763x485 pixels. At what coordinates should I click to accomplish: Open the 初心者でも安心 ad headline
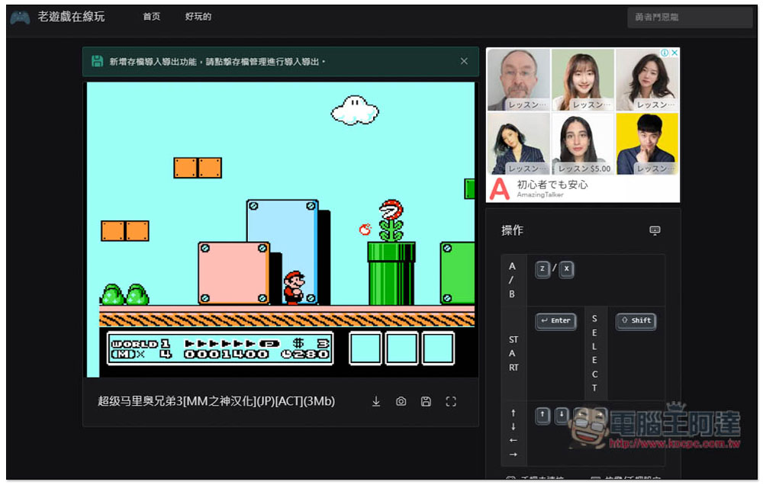(552, 185)
